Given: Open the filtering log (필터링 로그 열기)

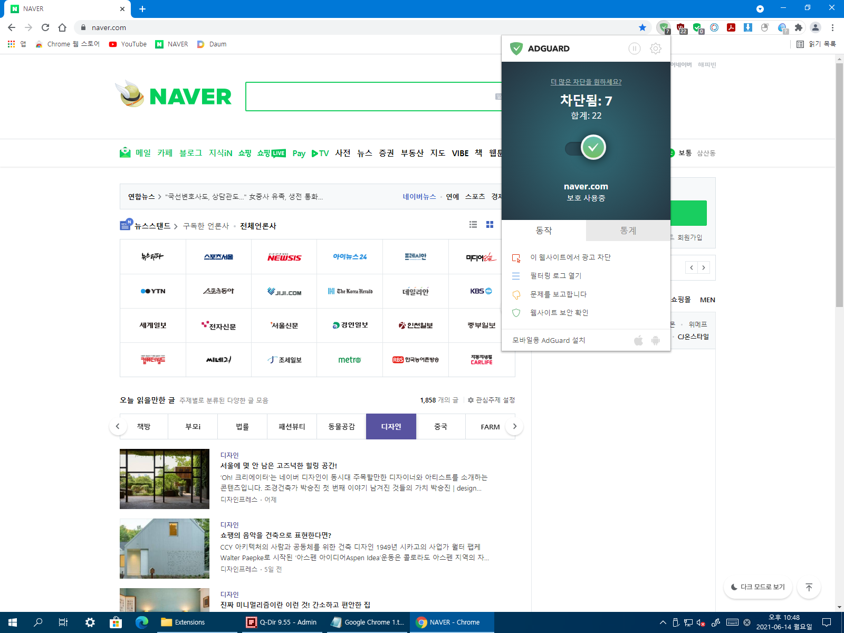Looking at the screenshot, I should click(555, 276).
